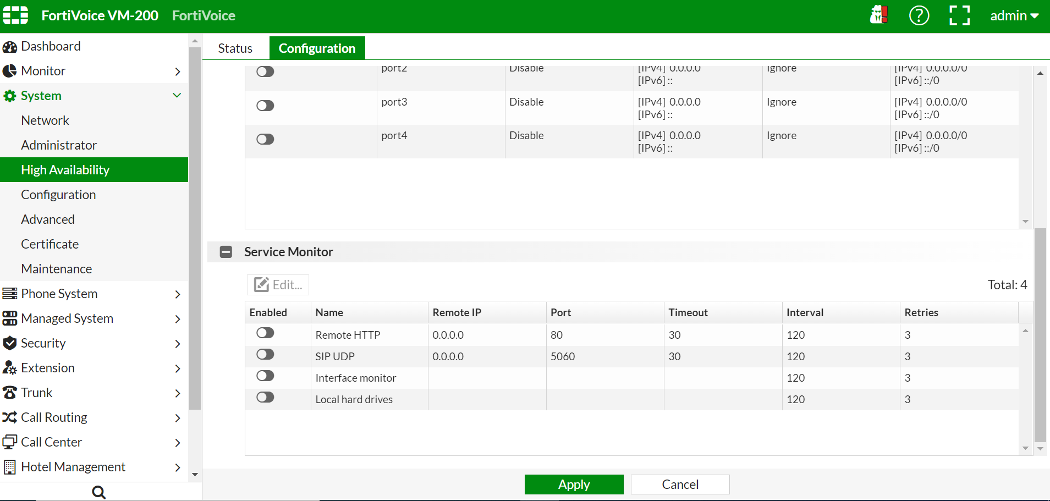The image size is (1050, 501).
Task: Click the Trunk sidebar icon
Action: pyautogui.click(x=9, y=392)
